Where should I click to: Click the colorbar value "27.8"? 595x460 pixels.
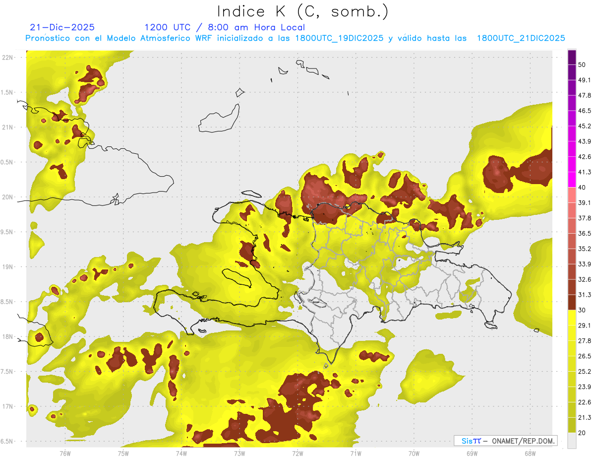pos(585,341)
